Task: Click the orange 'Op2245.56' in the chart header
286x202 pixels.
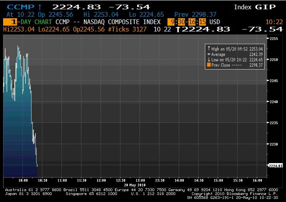Action: click(89, 30)
